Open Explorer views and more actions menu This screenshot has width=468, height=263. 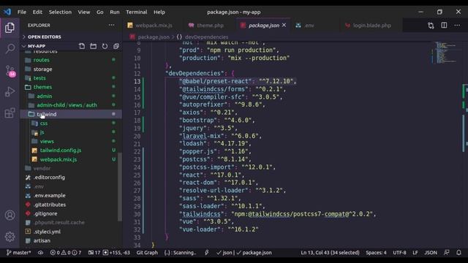(x=111, y=25)
